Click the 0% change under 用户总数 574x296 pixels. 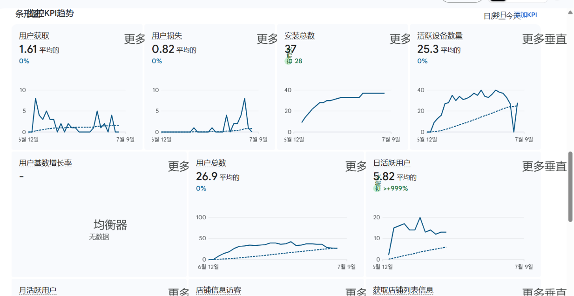click(x=201, y=188)
